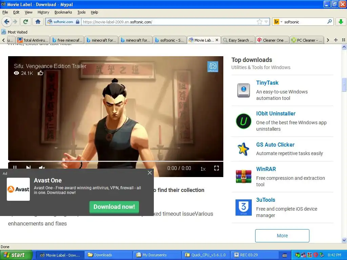Screen dimensions: 347x260
Task: Open Quick_CPU_v3.6.1.0 from the taskbar
Action: [x=206, y=255]
